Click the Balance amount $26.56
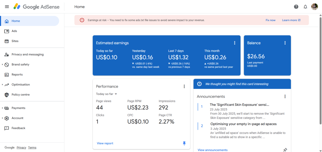This screenshot has height=152, width=322. tap(256, 56)
